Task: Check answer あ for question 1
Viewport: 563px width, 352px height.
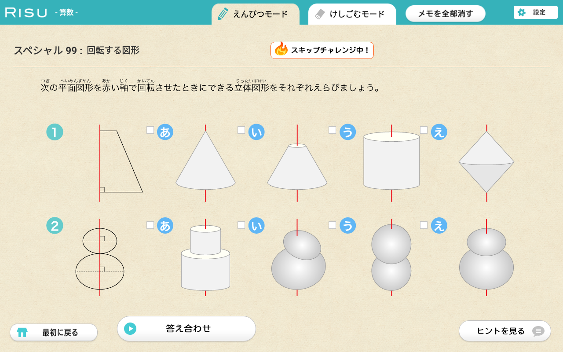Action: (x=150, y=130)
